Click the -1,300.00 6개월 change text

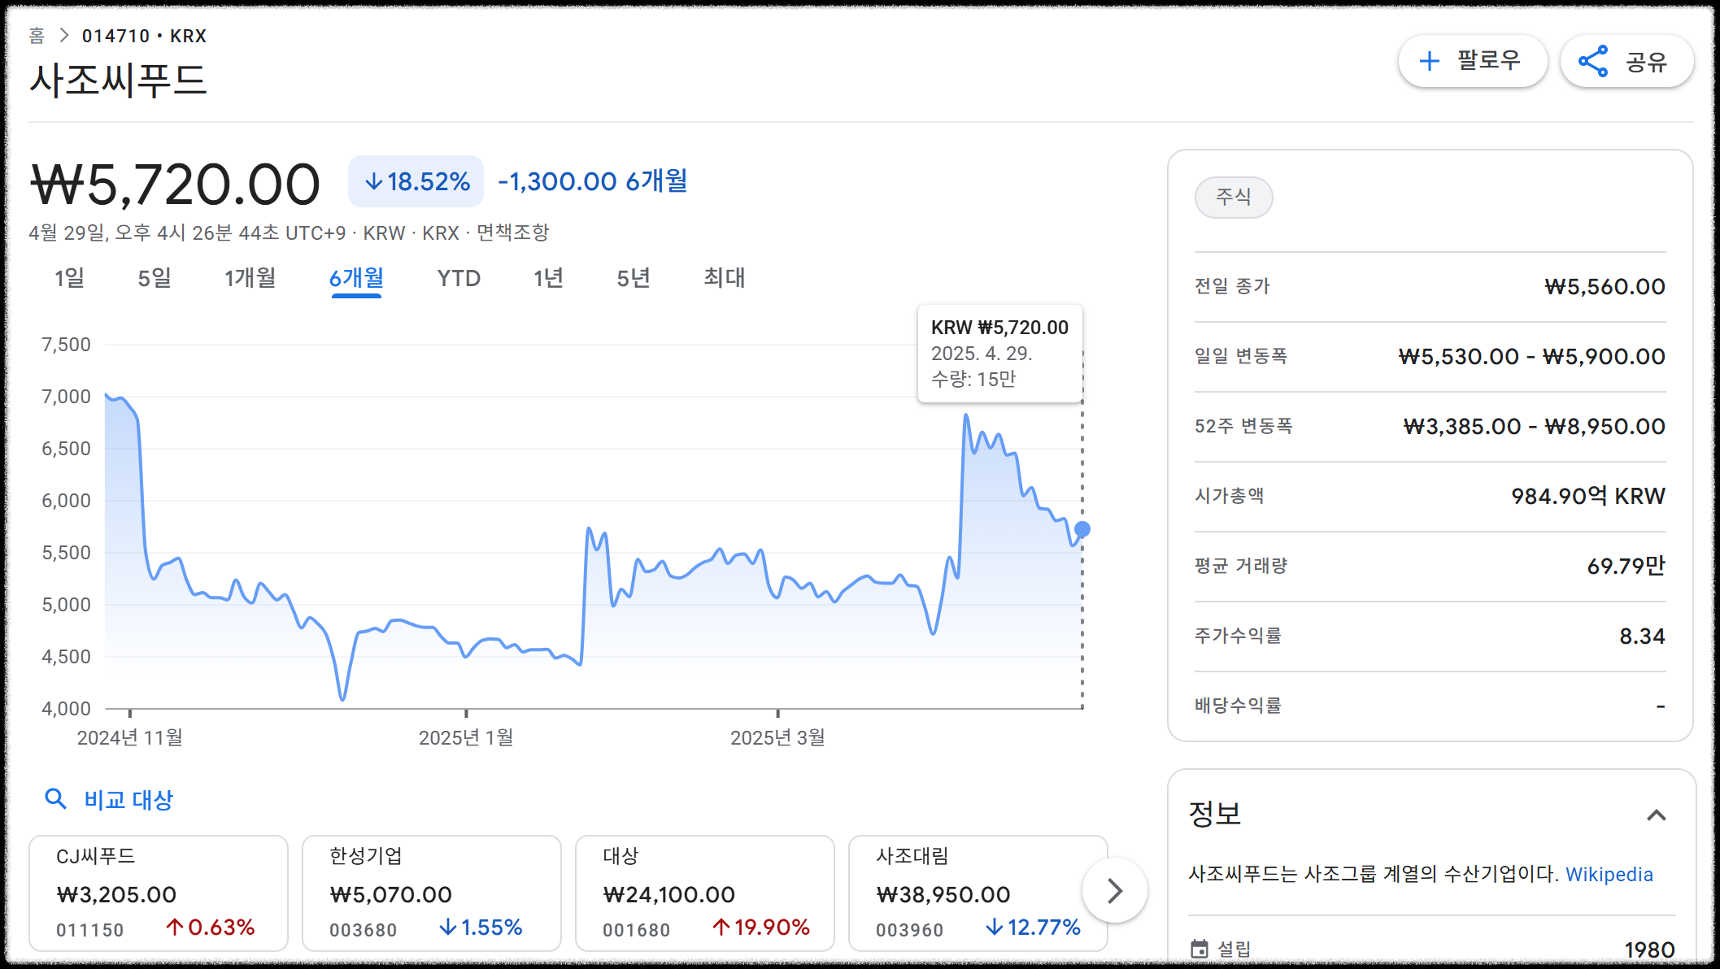click(x=593, y=180)
